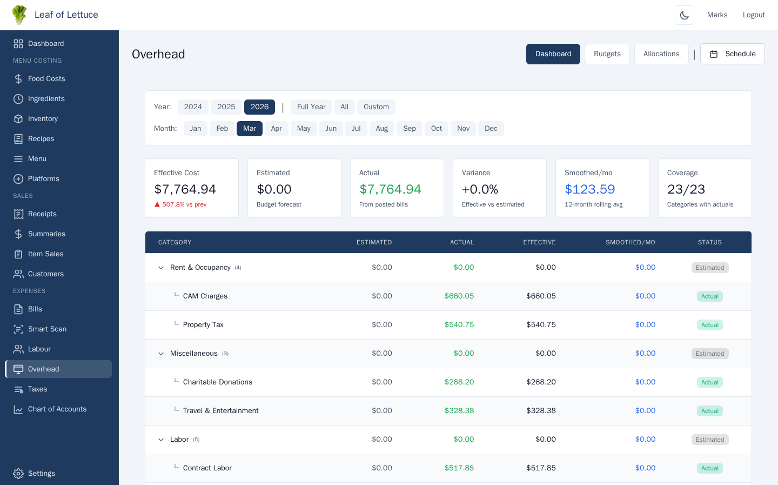Open the Receipts sidebar icon
The width and height of the screenshot is (778, 485).
point(18,214)
